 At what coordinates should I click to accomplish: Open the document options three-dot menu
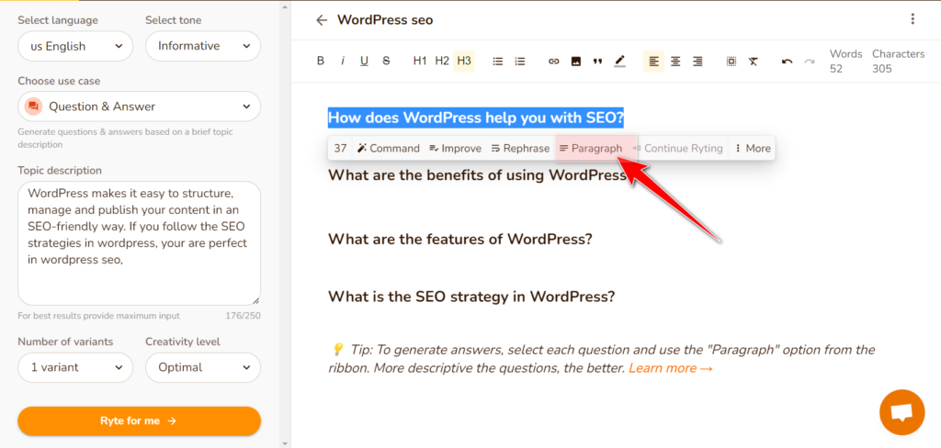pyautogui.click(x=913, y=18)
